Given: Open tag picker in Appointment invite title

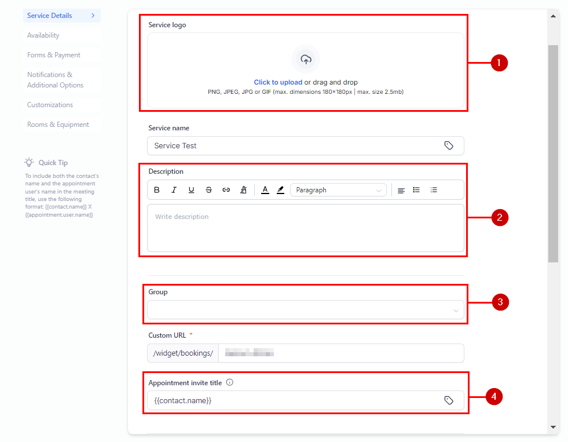Looking at the screenshot, I should click(x=449, y=400).
